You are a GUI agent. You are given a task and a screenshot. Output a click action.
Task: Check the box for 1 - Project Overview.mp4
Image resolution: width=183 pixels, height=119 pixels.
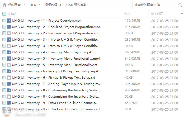tap(4, 21)
